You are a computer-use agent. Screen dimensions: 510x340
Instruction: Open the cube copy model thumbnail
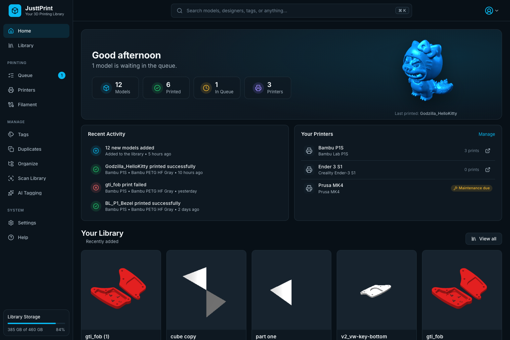click(x=206, y=290)
